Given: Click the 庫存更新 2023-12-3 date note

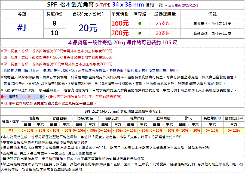Looking at the screenshot, I should (x=183, y=5).
